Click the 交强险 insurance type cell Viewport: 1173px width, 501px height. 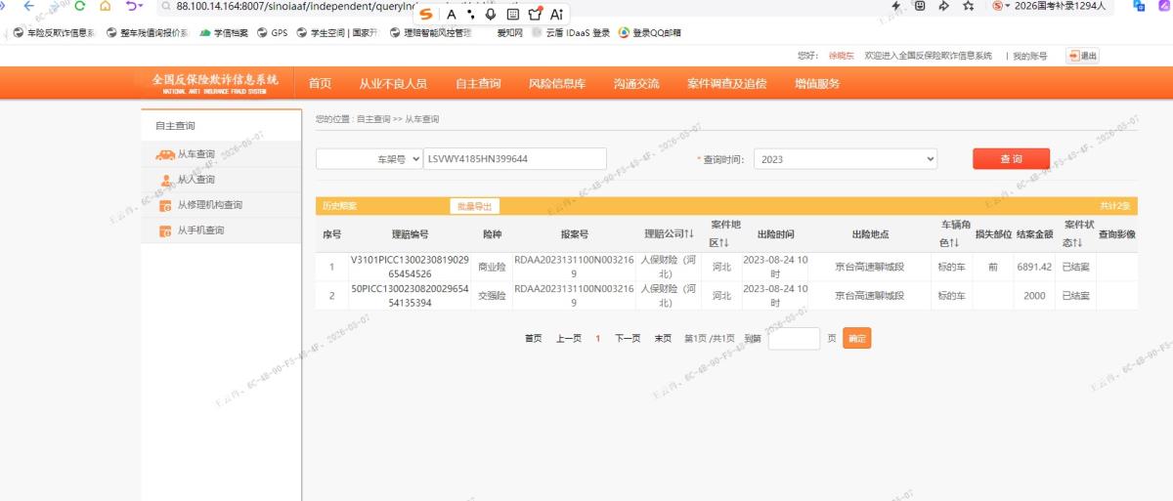coord(492,295)
